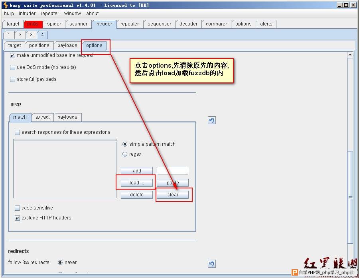Click inside the grep expressions list box
This screenshot has height=278, width=359.
point(65,169)
